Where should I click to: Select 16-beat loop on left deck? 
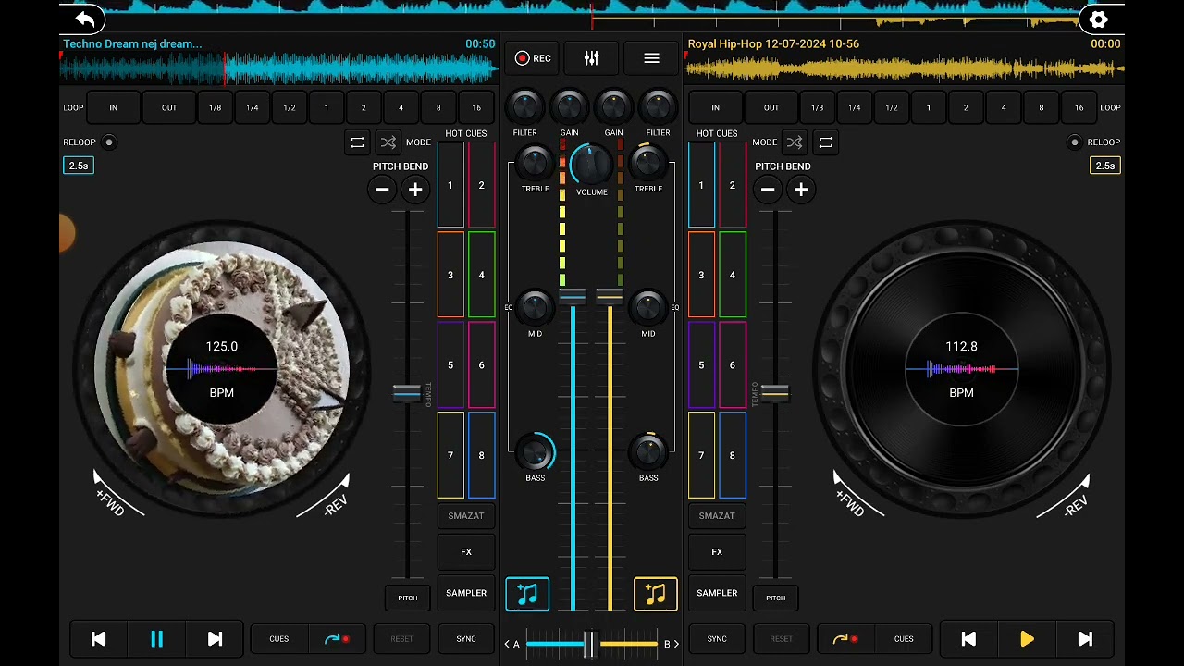pyautogui.click(x=476, y=107)
